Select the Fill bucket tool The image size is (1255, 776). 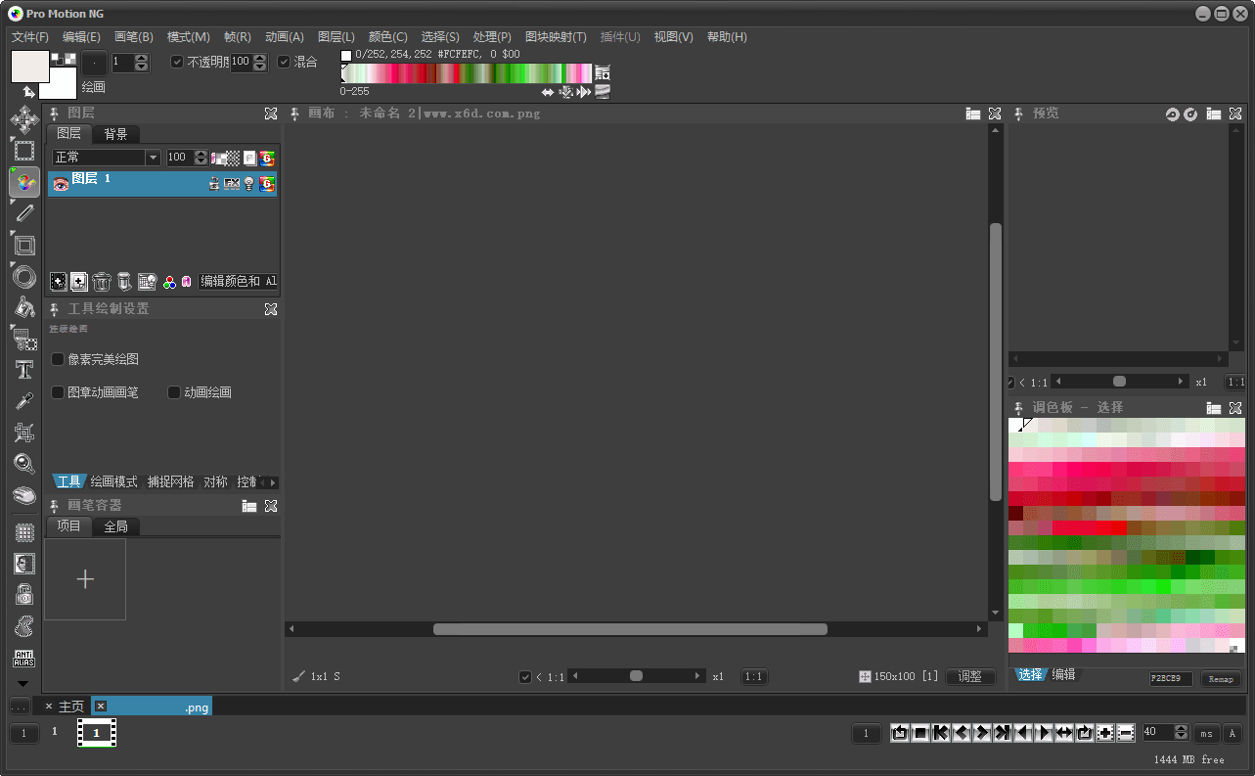point(22,307)
